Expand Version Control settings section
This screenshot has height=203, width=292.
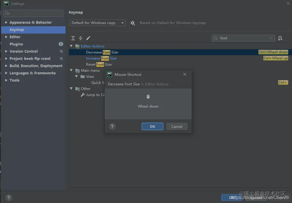pyautogui.click(x=6, y=51)
